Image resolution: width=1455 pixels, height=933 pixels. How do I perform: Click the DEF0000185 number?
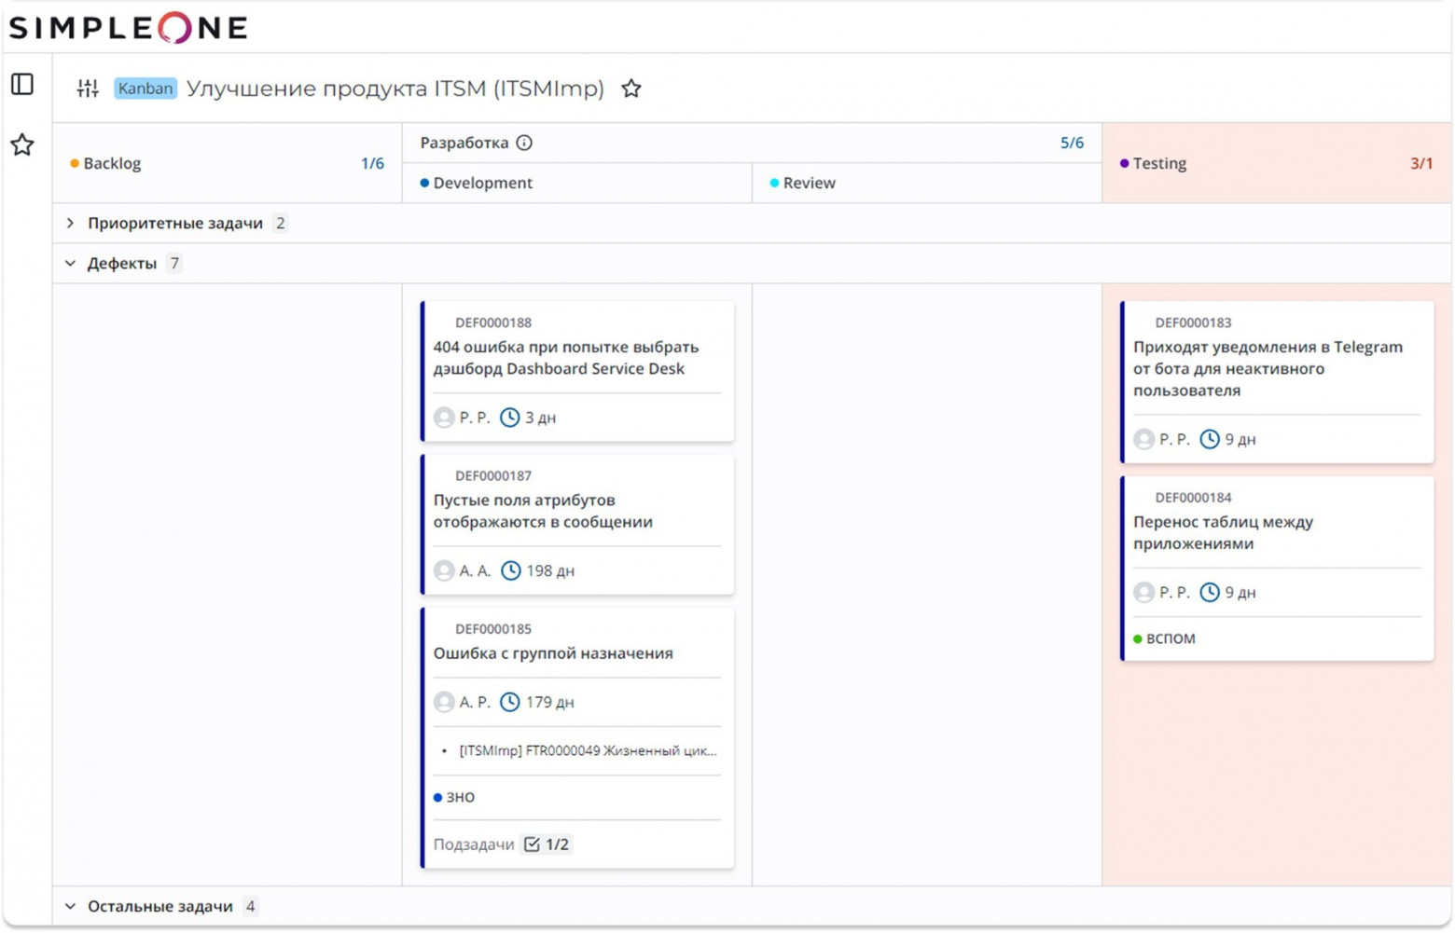493,629
